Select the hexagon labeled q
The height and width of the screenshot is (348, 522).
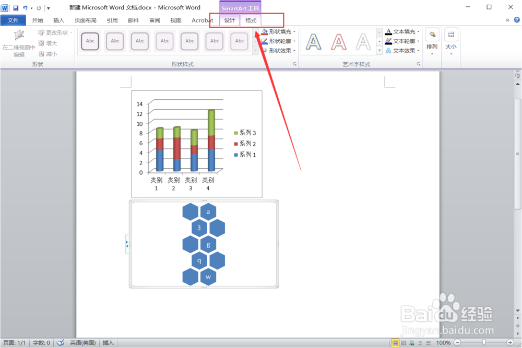click(x=199, y=261)
